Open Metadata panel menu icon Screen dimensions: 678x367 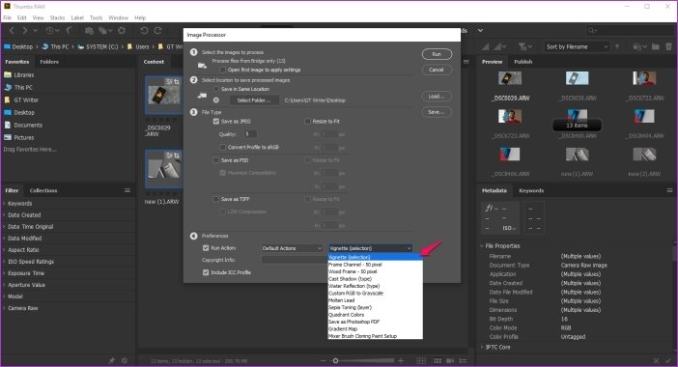click(669, 190)
